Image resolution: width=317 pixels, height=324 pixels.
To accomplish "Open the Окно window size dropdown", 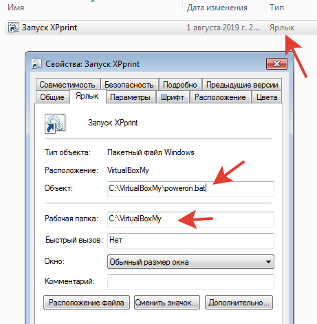I will 190,262.
